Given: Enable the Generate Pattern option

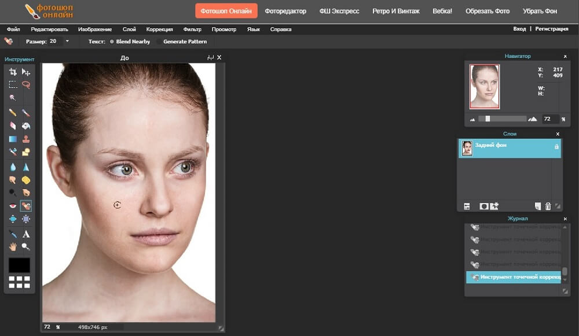Looking at the screenshot, I should coord(160,42).
